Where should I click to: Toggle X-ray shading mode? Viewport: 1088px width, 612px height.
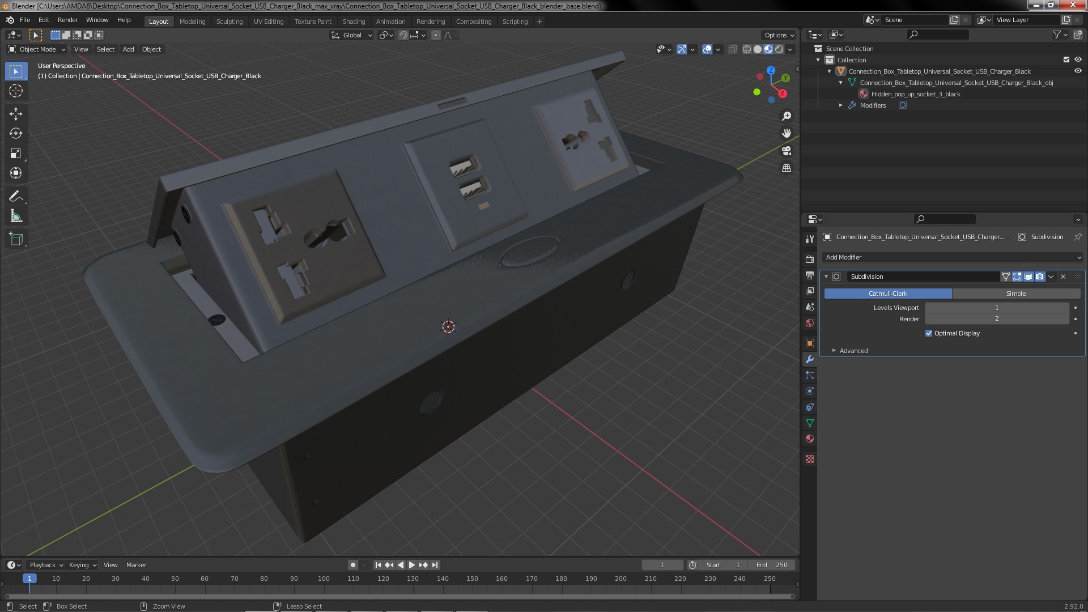pyautogui.click(x=732, y=50)
